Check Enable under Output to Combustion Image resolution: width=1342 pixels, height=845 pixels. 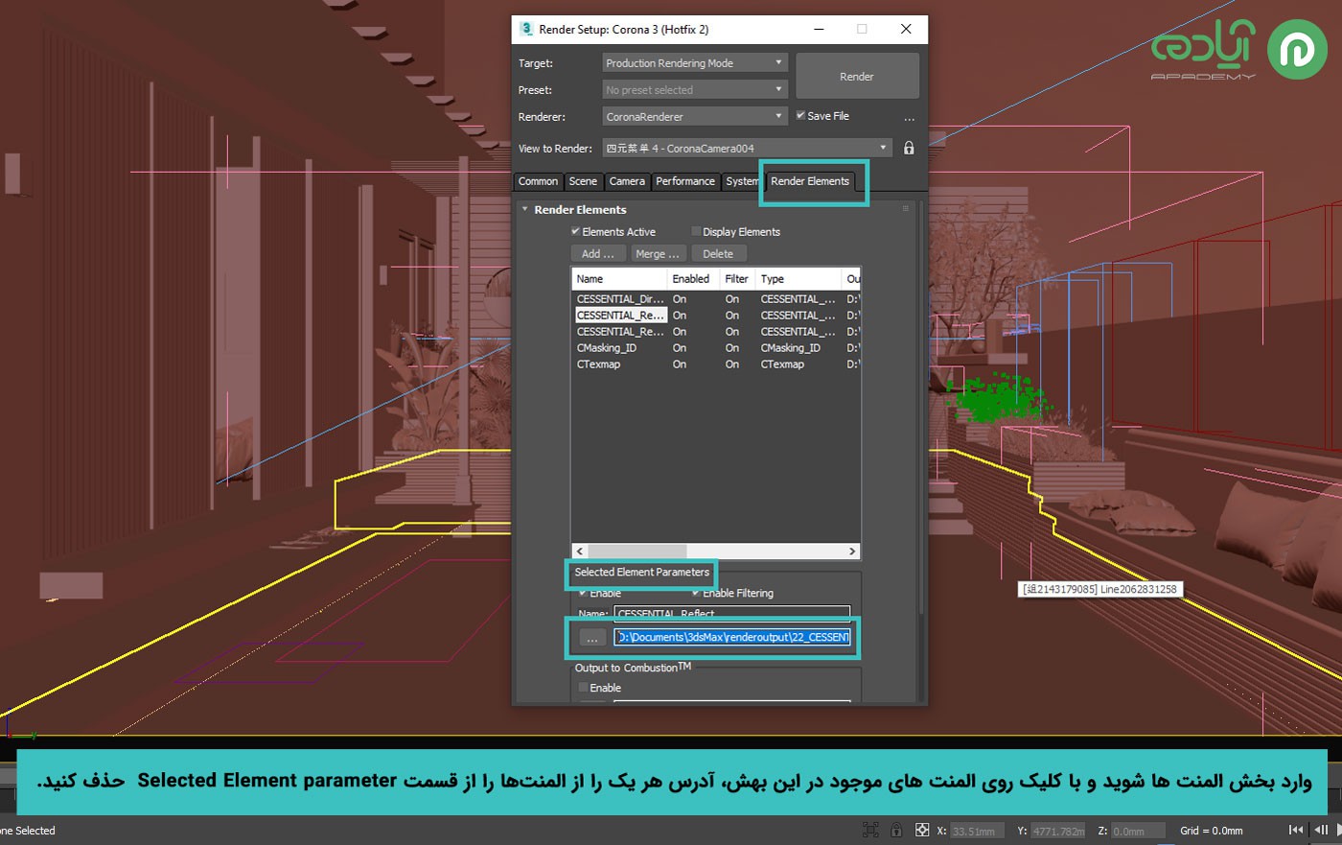coord(583,688)
